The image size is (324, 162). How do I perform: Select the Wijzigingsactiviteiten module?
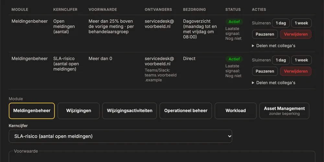pyautogui.click(x=130, y=111)
